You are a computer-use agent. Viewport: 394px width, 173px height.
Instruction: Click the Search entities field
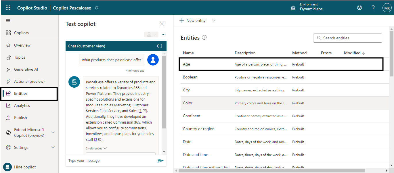click(347, 38)
